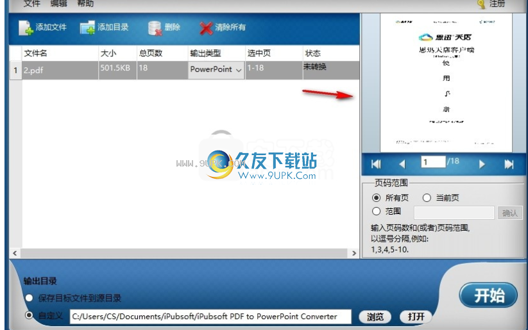Image resolution: width=528 pixels, height=330 pixels.
Task: Click the horizontal scrollbar track in the file list
Action: click(184, 253)
